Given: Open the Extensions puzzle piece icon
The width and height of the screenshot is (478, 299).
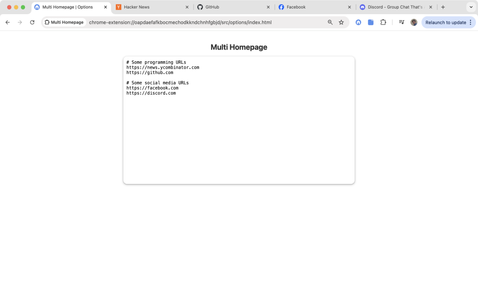Looking at the screenshot, I should (x=383, y=22).
